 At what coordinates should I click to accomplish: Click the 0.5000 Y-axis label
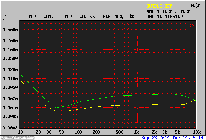pos(10,30)
